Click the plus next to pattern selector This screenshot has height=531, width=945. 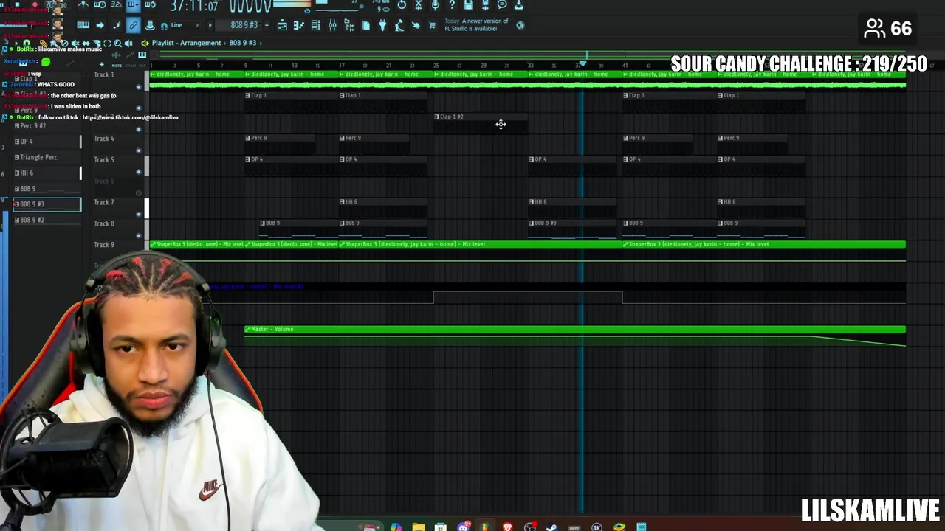[x=267, y=25]
